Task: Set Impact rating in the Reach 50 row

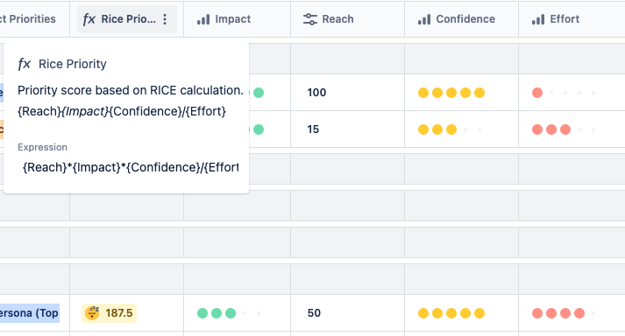Action: pyautogui.click(x=231, y=313)
